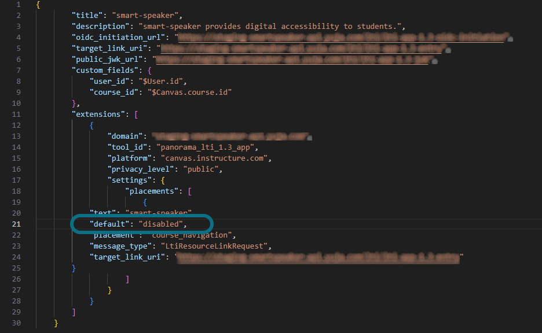Screen dimensions: 542x333
Task: Click the "default" key on line 21
Action: 109,224
